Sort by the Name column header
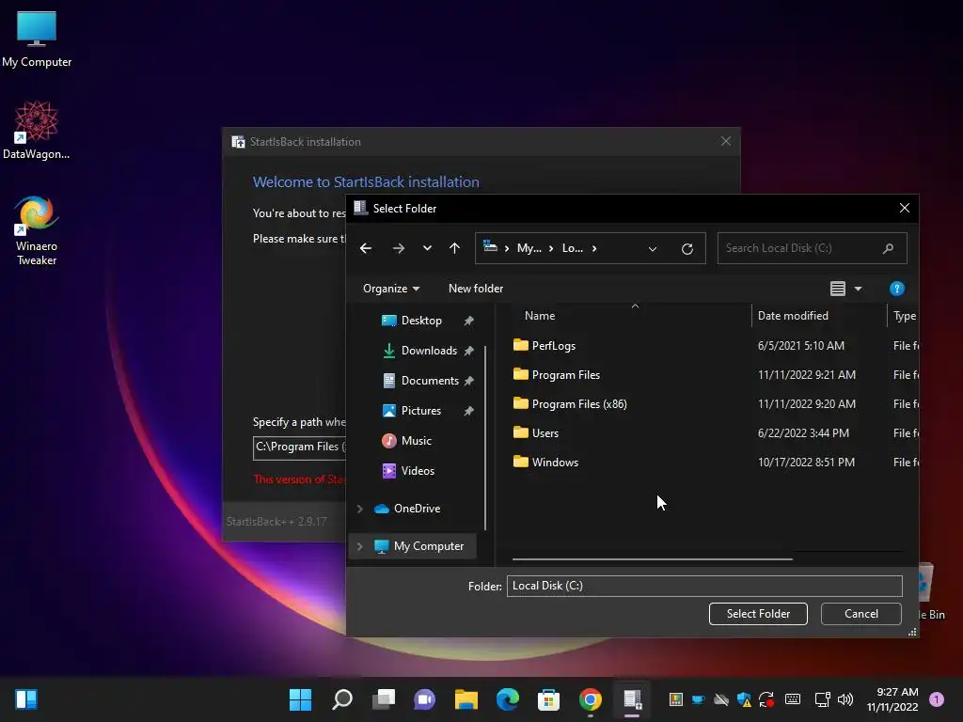Screen dimensions: 963x722 pos(539,316)
